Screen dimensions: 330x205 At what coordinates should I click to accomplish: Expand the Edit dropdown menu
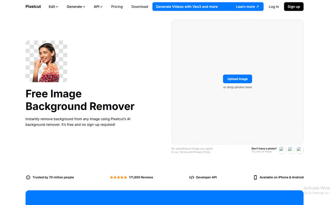[53, 7]
